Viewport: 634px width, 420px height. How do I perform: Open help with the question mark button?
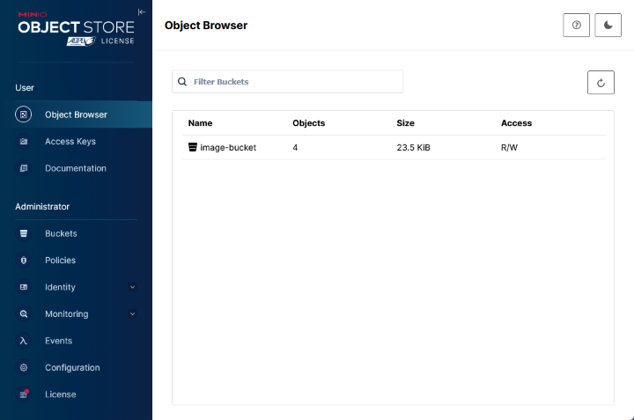click(x=576, y=26)
